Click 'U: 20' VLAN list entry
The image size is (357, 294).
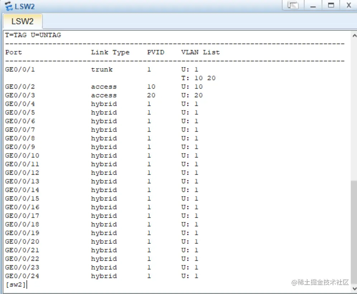(192, 95)
